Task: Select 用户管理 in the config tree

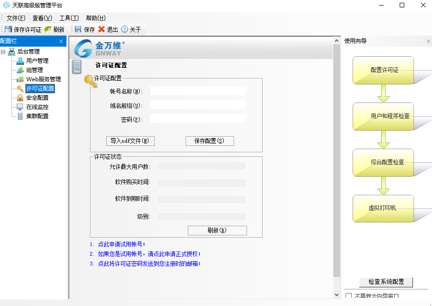Action: click(37, 60)
